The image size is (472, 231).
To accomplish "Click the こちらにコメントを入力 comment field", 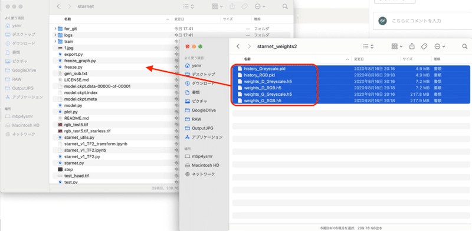I will click(422, 21).
